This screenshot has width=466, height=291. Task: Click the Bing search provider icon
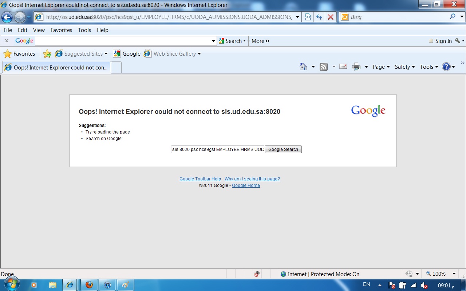[x=344, y=17]
